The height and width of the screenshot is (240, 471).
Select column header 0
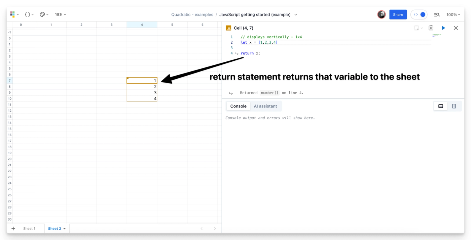[21, 25]
